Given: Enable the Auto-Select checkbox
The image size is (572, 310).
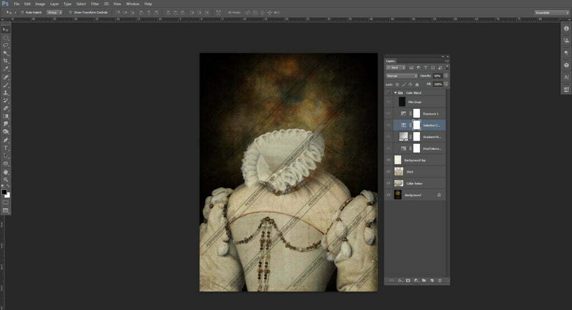Looking at the screenshot, I should [22, 12].
